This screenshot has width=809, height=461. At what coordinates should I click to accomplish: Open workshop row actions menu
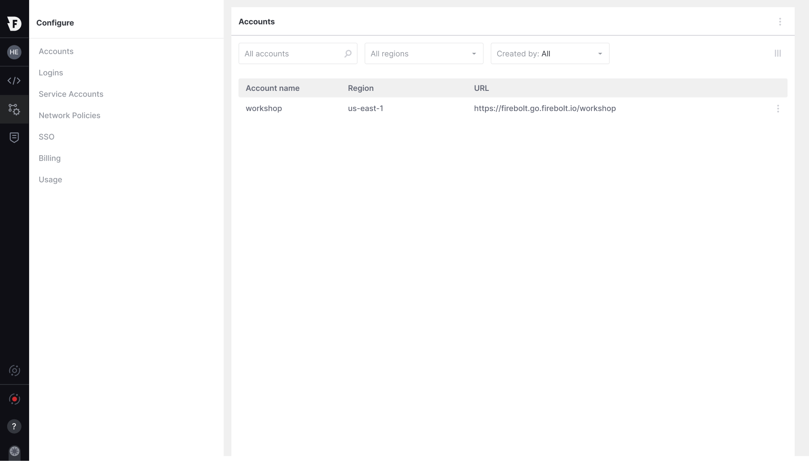[778, 109]
